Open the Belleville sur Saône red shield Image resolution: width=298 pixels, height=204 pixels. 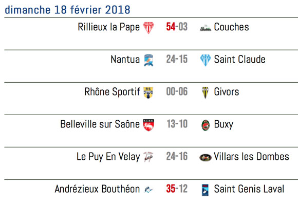click(x=148, y=125)
